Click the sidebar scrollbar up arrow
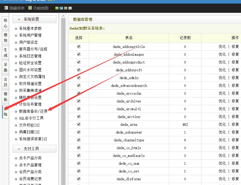Screen dimensions: 241x185 click(x=63, y=16)
